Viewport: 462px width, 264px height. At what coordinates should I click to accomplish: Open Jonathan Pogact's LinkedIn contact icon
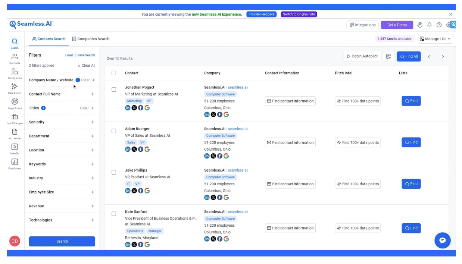tap(128, 108)
